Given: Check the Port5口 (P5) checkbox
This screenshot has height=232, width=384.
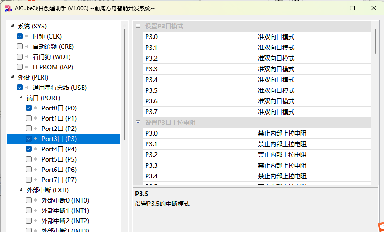Looking at the screenshot, I should 28,159.
